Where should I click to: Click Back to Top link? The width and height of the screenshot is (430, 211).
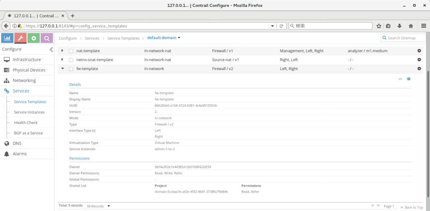tap(412, 207)
